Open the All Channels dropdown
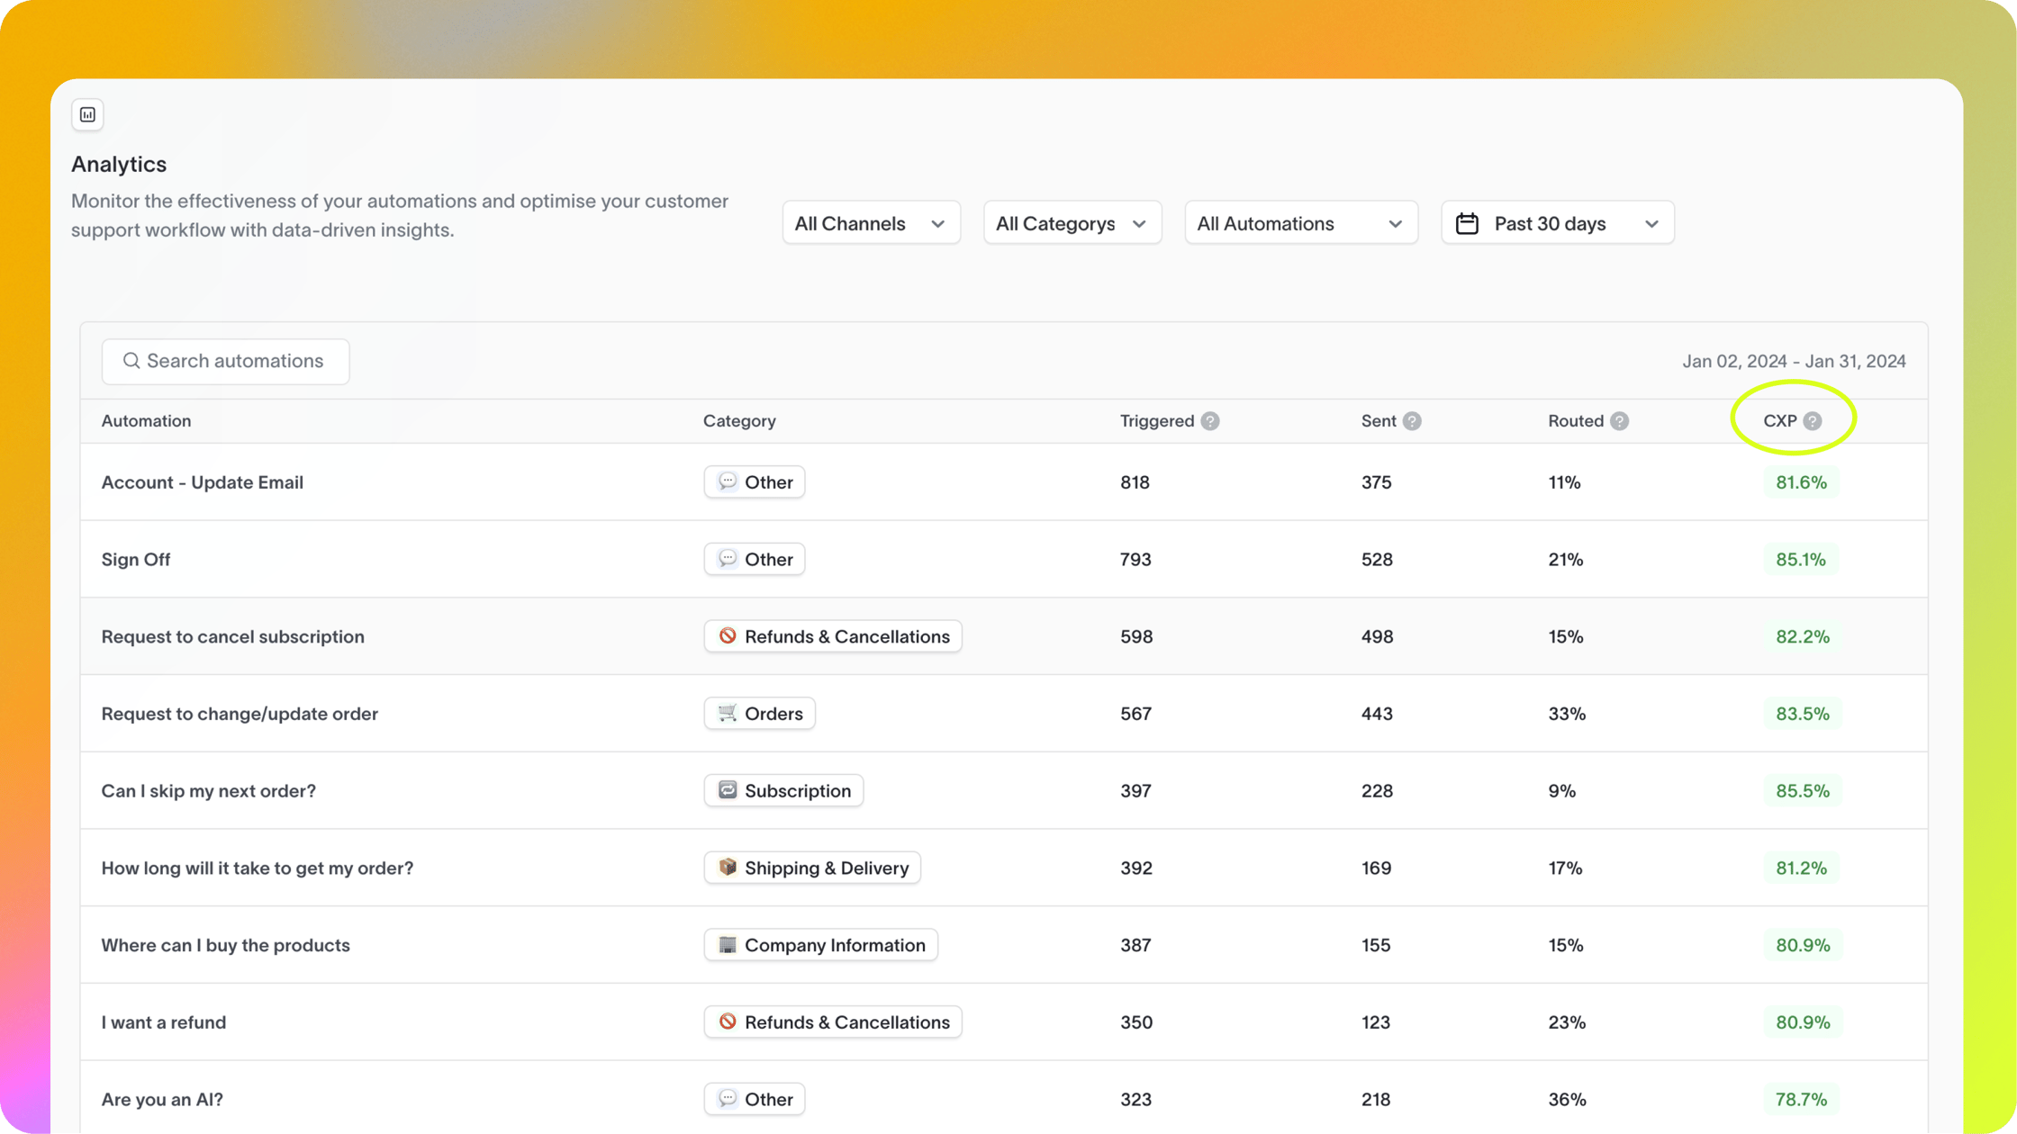This screenshot has width=2017, height=1134. (x=871, y=223)
